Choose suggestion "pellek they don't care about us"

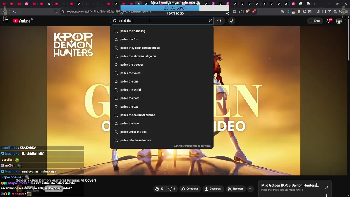click(162, 48)
